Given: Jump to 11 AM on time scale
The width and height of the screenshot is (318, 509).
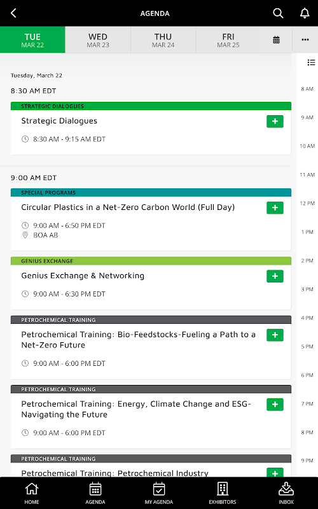Looking at the screenshot, I should click(307, 174).
